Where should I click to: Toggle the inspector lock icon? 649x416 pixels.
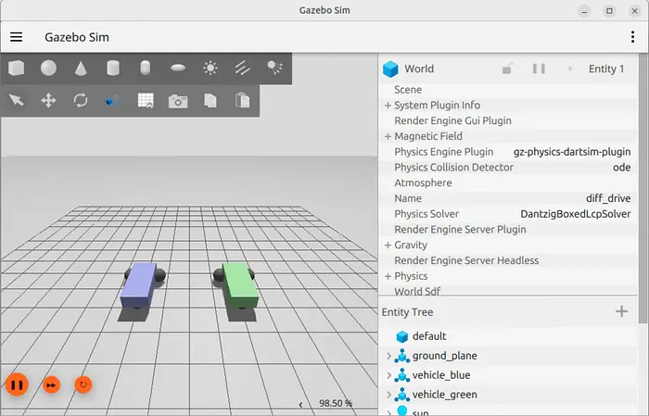[x=507, y=69]
